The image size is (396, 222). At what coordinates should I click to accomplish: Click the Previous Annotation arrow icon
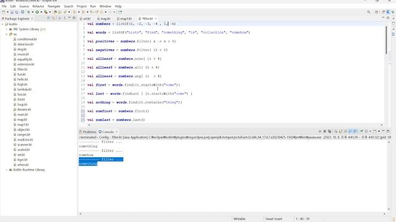pos(83,12)
